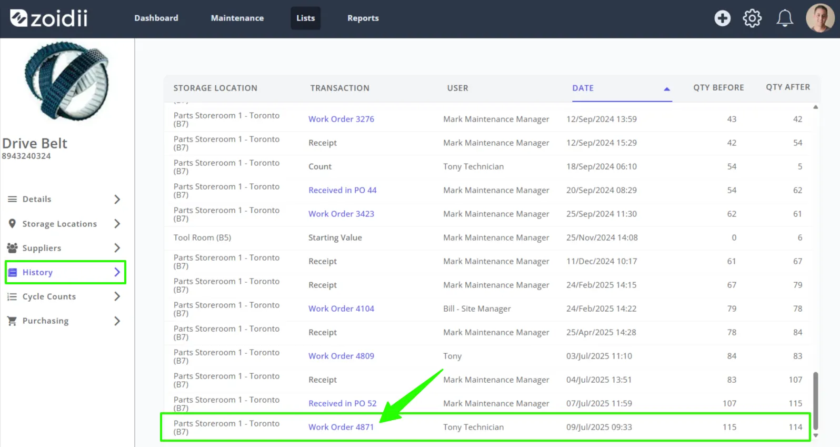Click the Cycle Counts list icon

12,296
